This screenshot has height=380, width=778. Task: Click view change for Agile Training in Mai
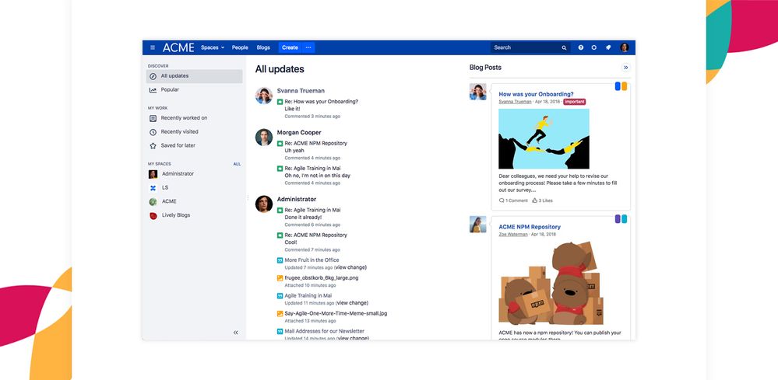click(352, 303)
